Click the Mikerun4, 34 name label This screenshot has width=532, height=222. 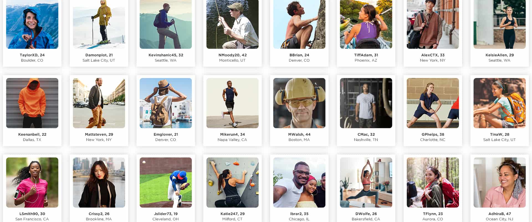point(232,134)
